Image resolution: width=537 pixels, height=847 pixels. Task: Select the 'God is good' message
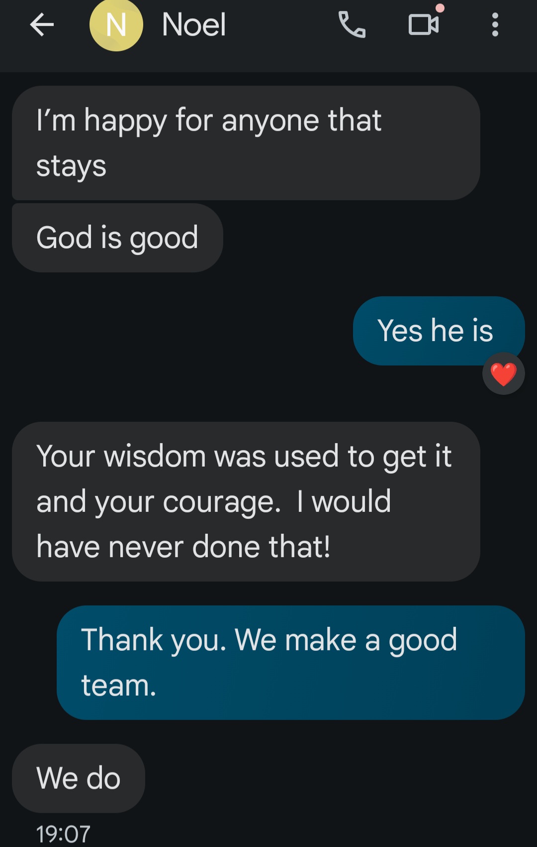click(x=117, y=238)
